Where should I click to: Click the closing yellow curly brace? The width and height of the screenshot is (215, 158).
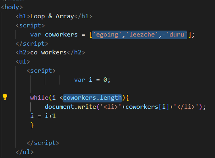tap(32, 125)
